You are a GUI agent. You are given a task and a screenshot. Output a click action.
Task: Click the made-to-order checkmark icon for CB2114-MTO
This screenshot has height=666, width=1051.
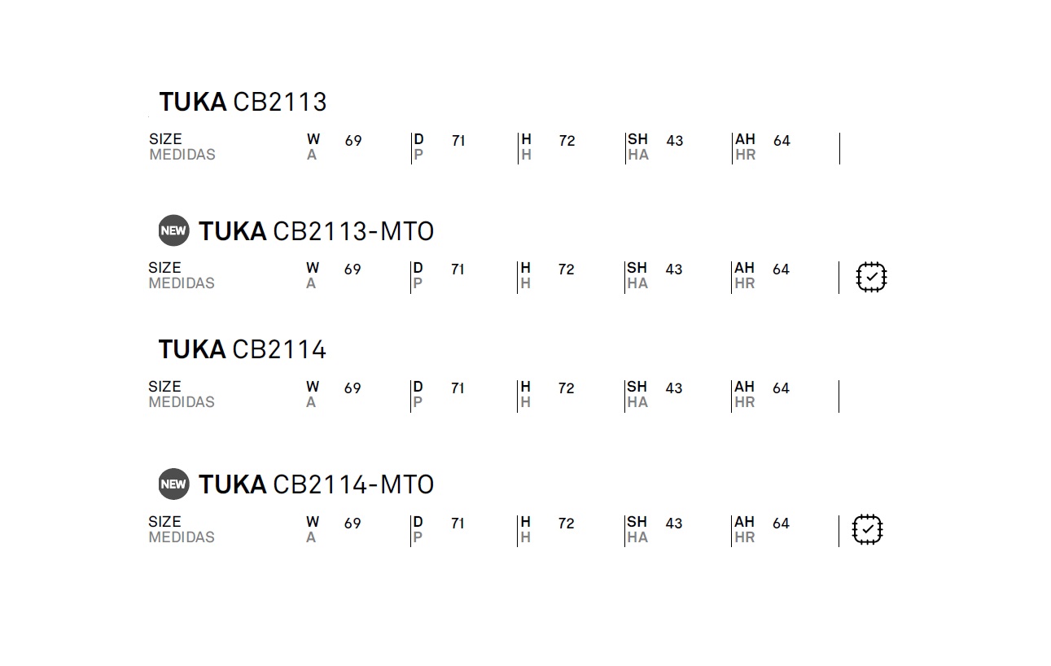coord(867,529)
